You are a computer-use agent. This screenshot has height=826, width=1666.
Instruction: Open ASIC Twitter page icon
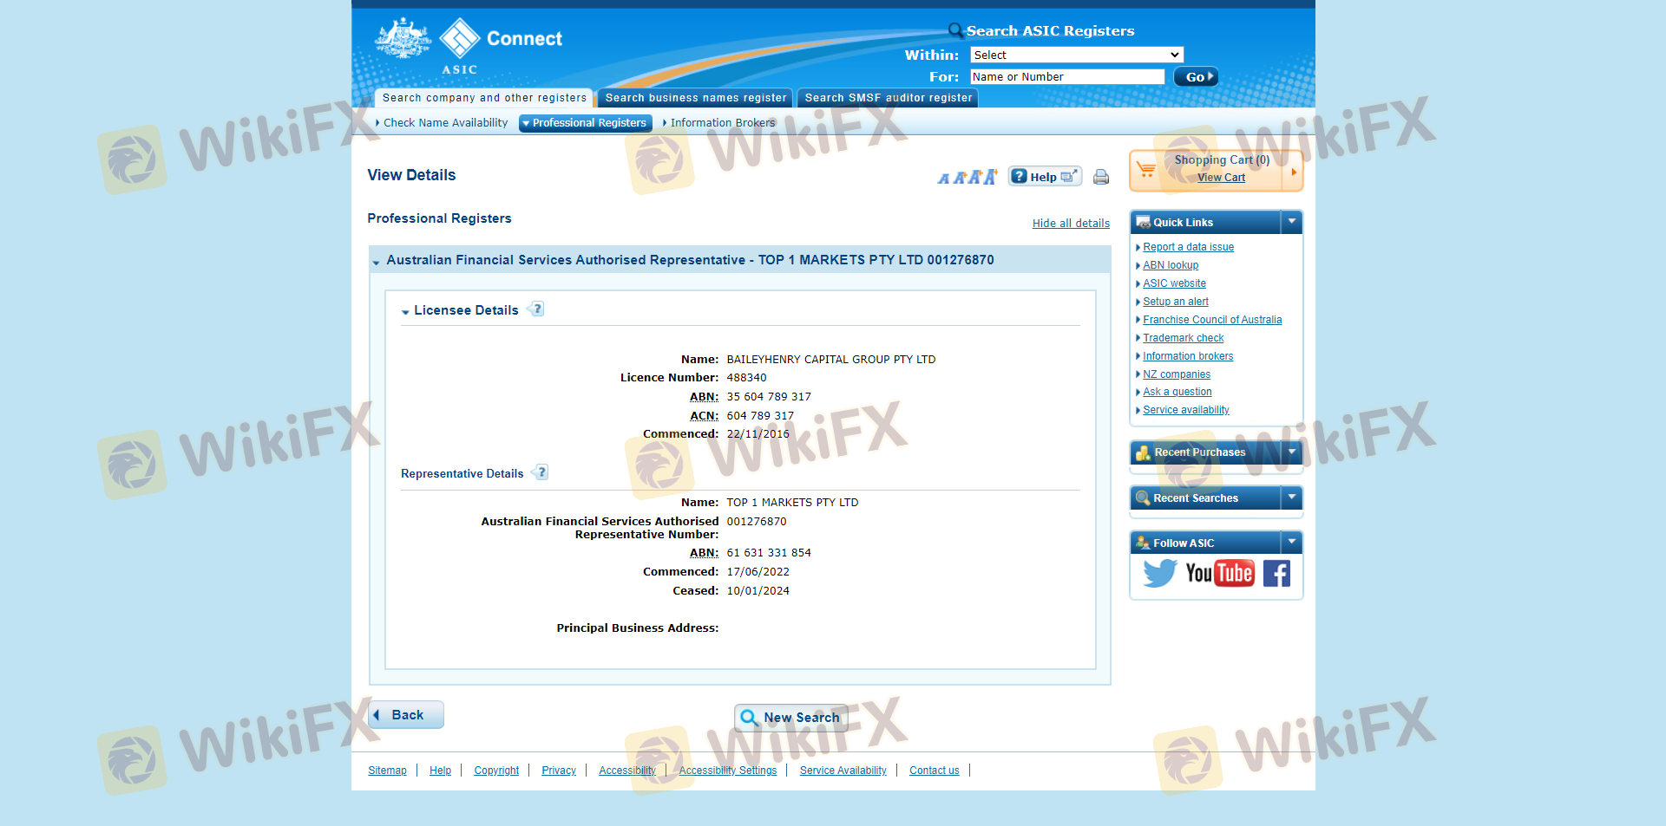point(1159,573)
